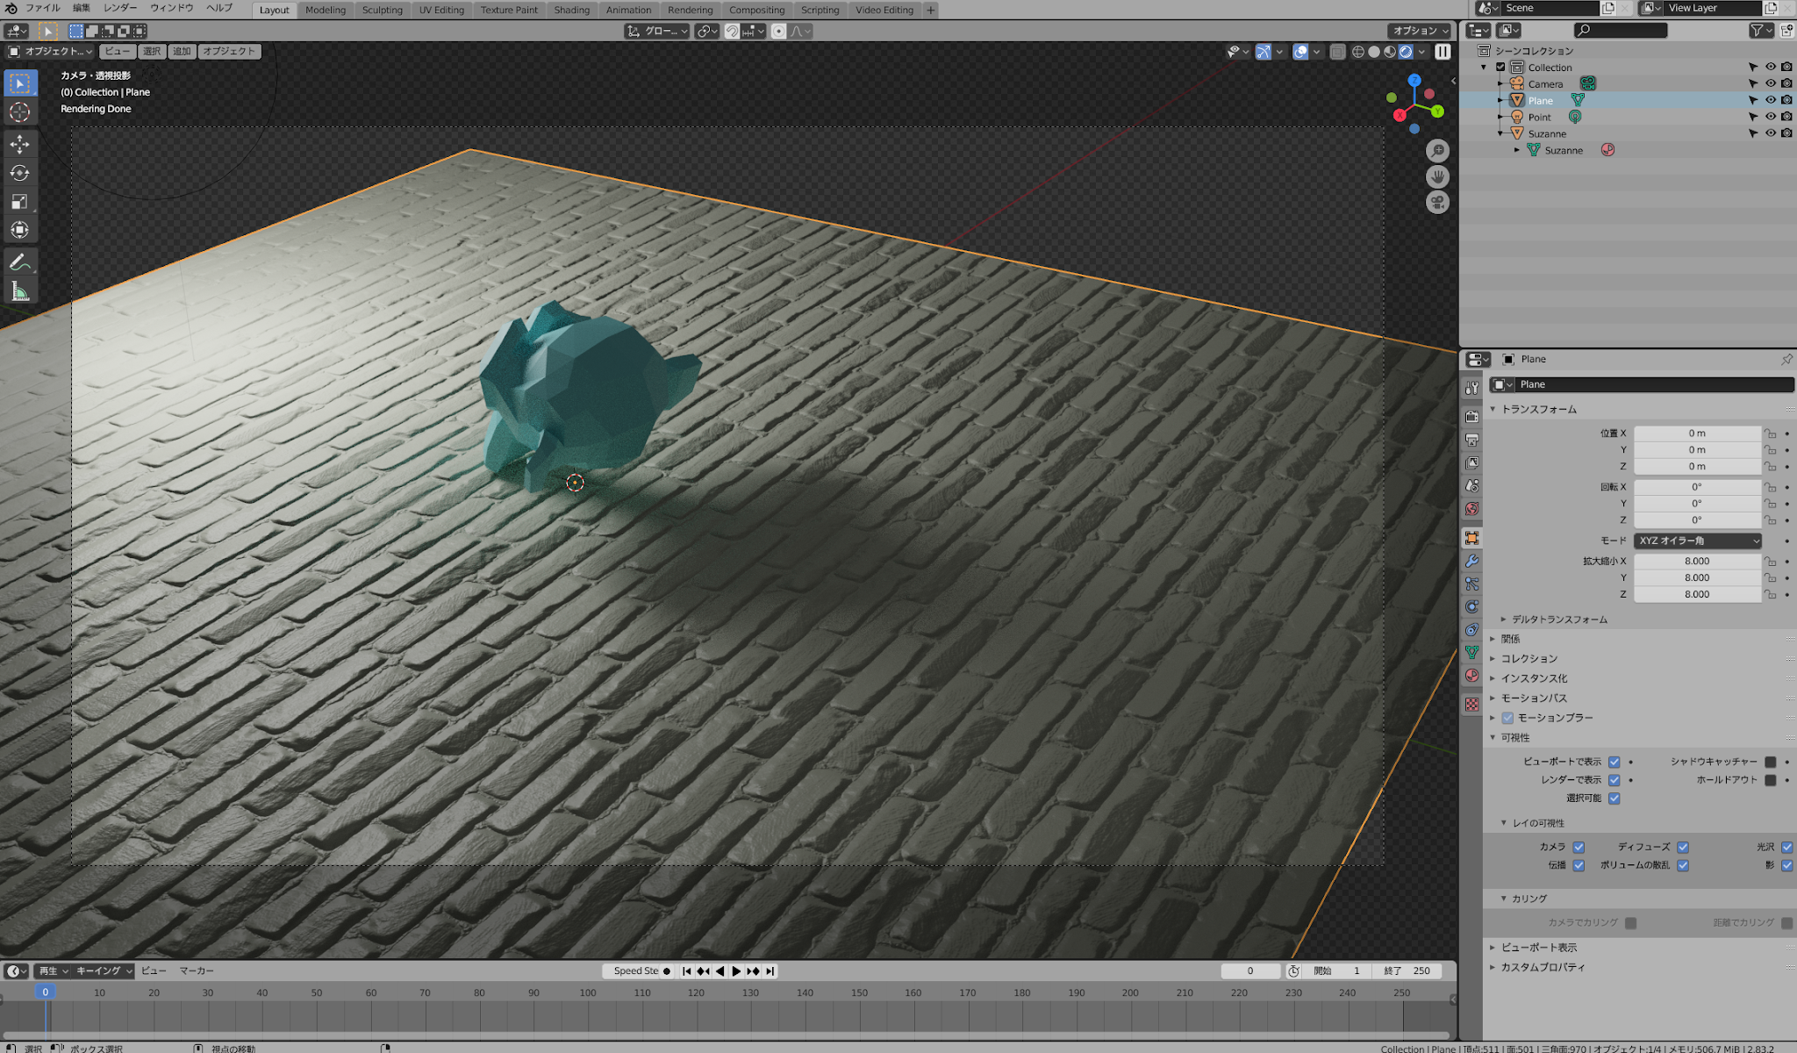Activate the Annotate pencil tool
The height and width of the screenshot is (1053, 1797).
[x=19, y=261]
